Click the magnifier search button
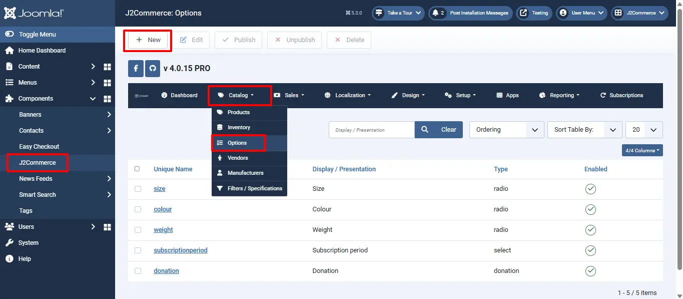 point(425,130)
